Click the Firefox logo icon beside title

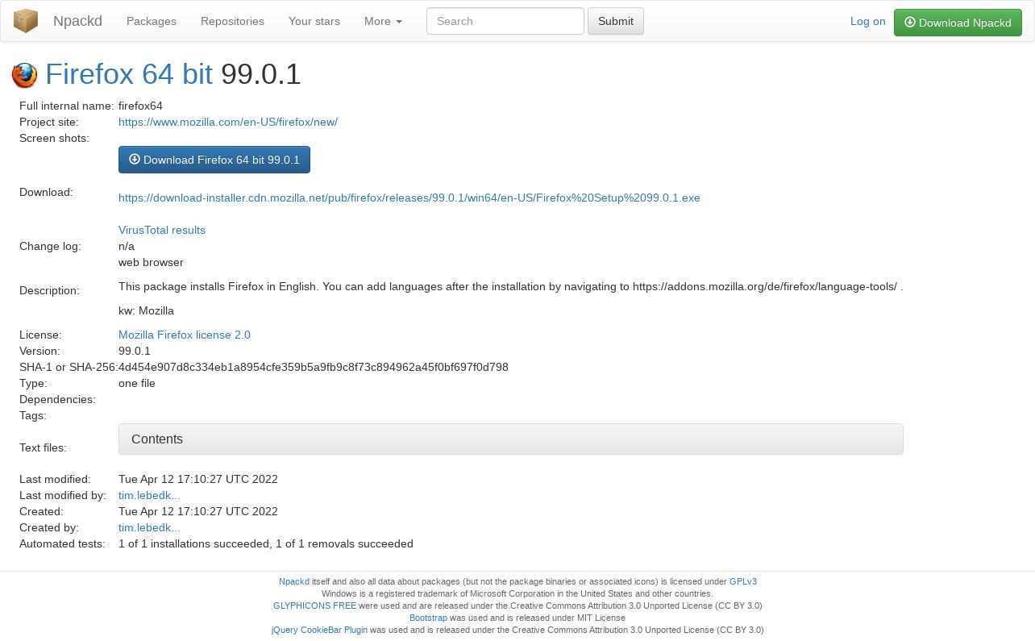click(x=24, y=75)
